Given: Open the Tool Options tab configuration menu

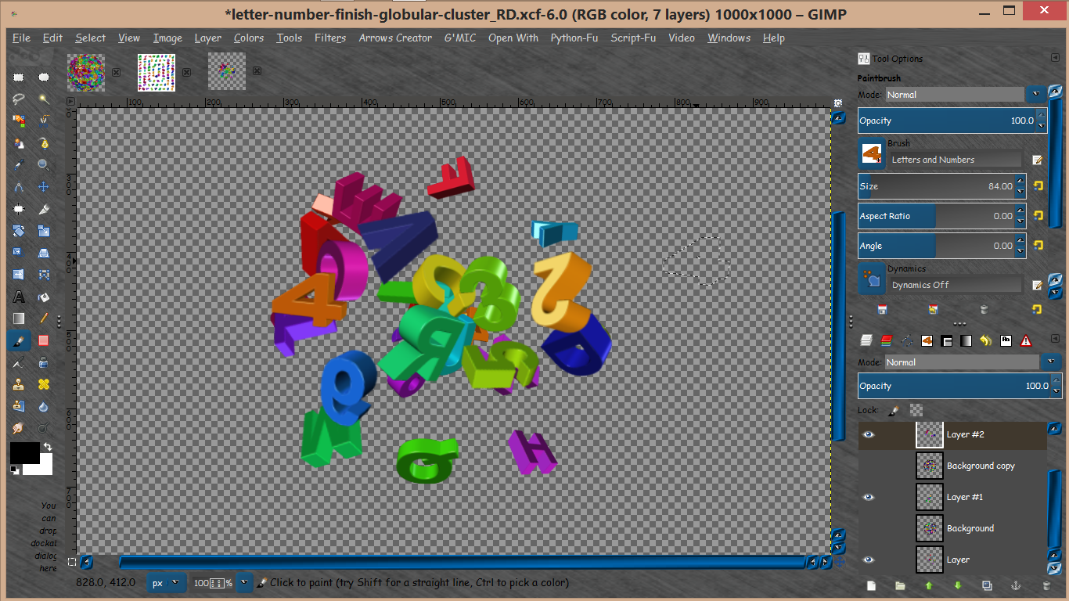Looking at the screenshot, I should 1055,58.
